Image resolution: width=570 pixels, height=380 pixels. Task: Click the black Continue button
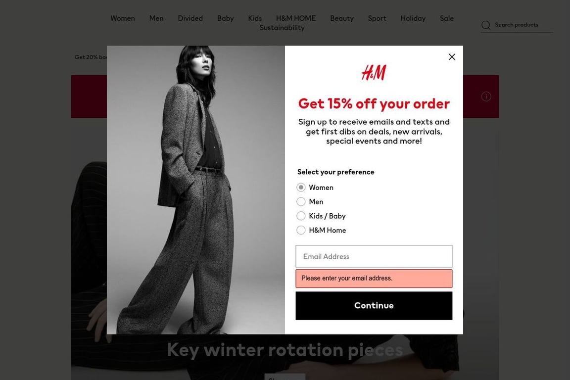[374, 305]
